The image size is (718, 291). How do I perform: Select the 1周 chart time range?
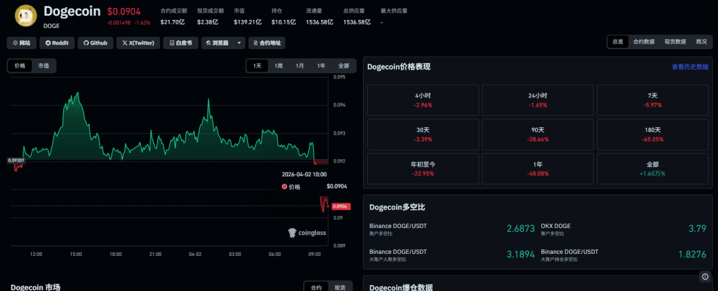coord(279,66)
